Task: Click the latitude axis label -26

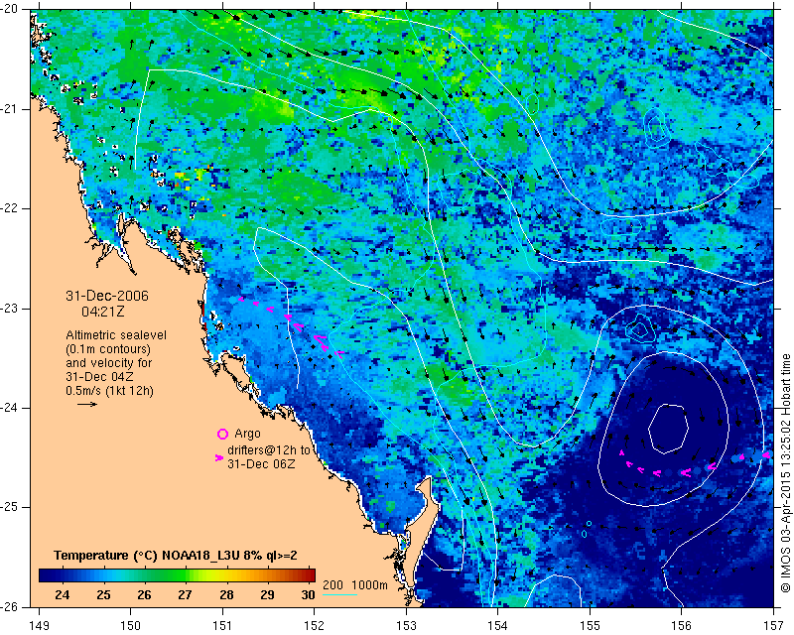Action: click(x=10, y=606)
